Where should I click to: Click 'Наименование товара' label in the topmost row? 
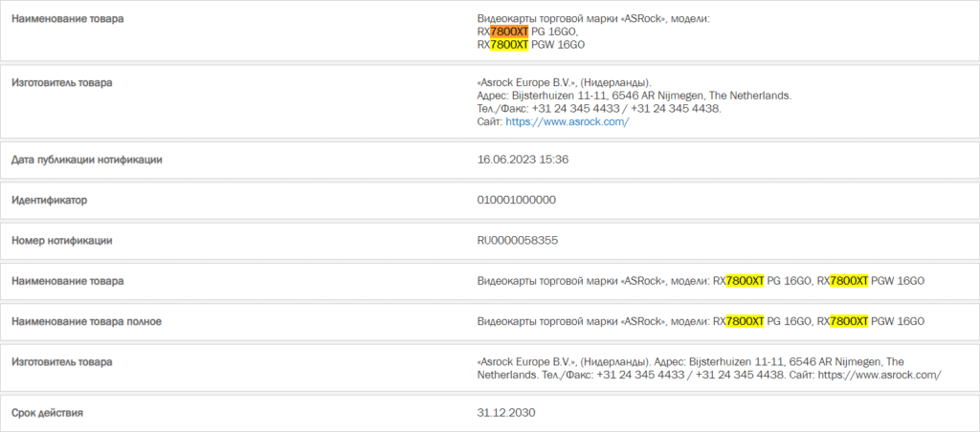[x=68, y=19]
